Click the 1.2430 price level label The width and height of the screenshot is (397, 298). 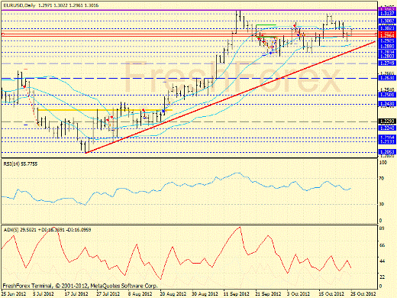point(387,104)
